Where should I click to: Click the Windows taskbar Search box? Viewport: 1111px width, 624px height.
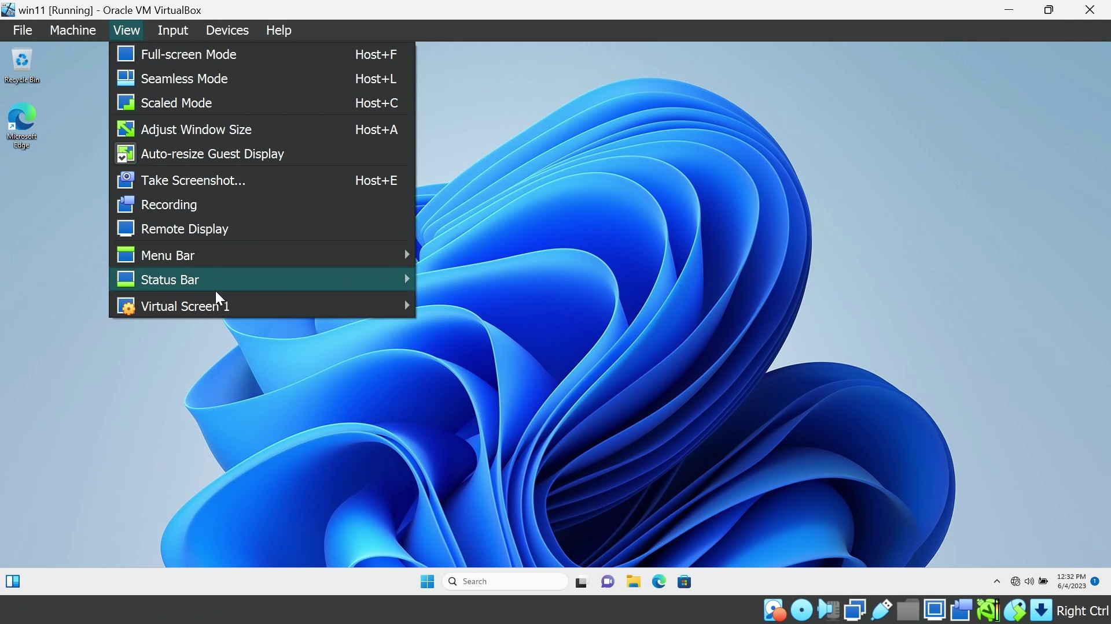(x=505, y=581)
